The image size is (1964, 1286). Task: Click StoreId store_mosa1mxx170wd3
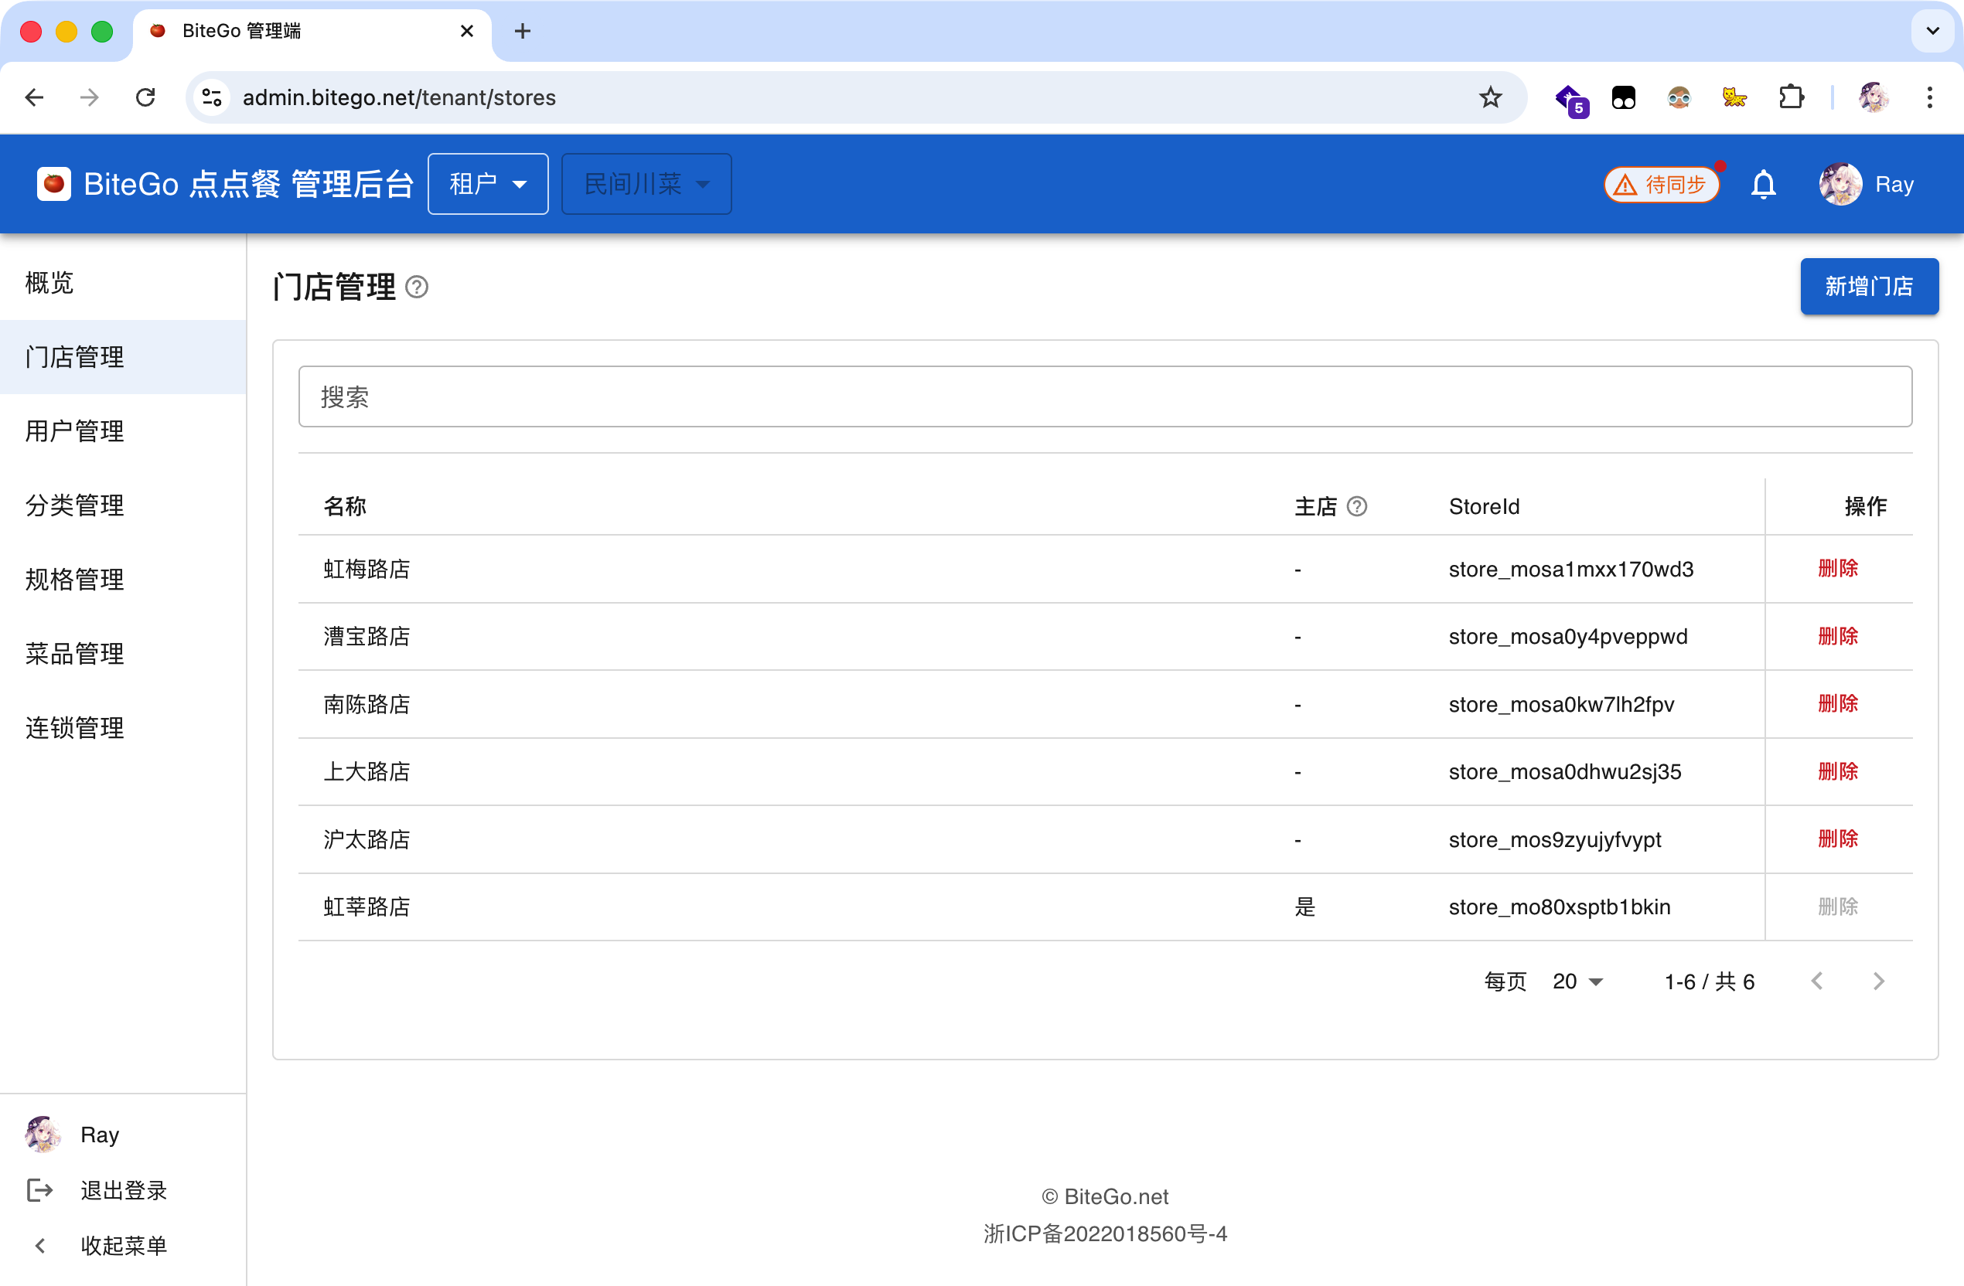[x=1571, y=569]
